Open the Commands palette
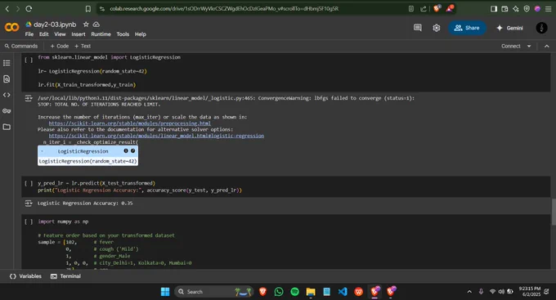The width and height of the screenshot is (556, 300). click(x=21, y=46)
